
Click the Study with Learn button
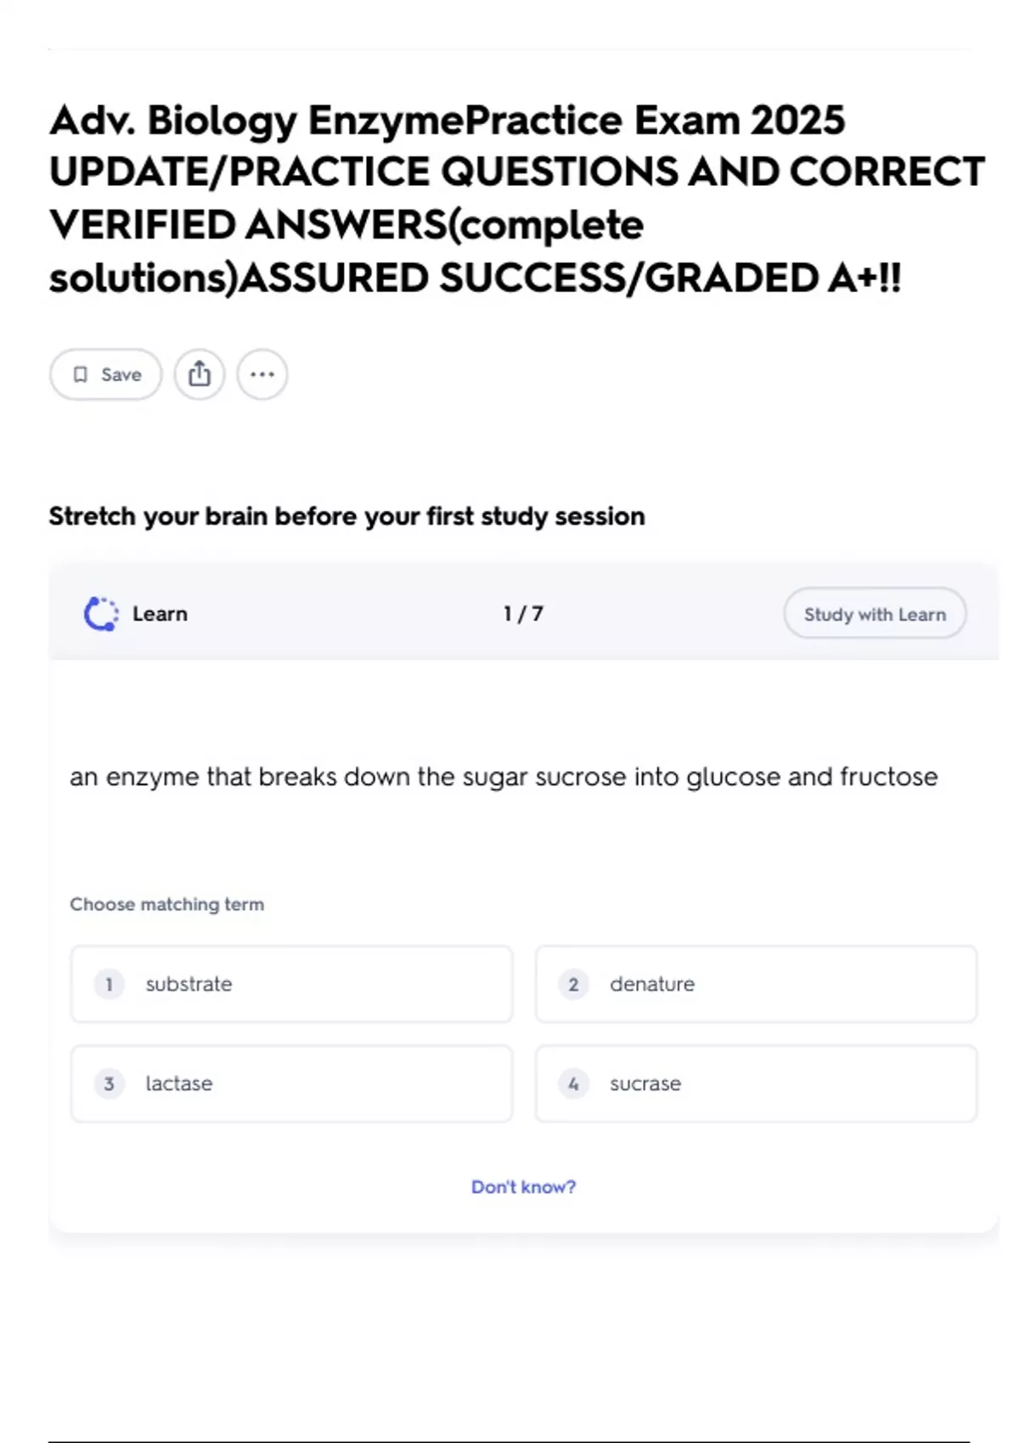[x=875, y=614]
